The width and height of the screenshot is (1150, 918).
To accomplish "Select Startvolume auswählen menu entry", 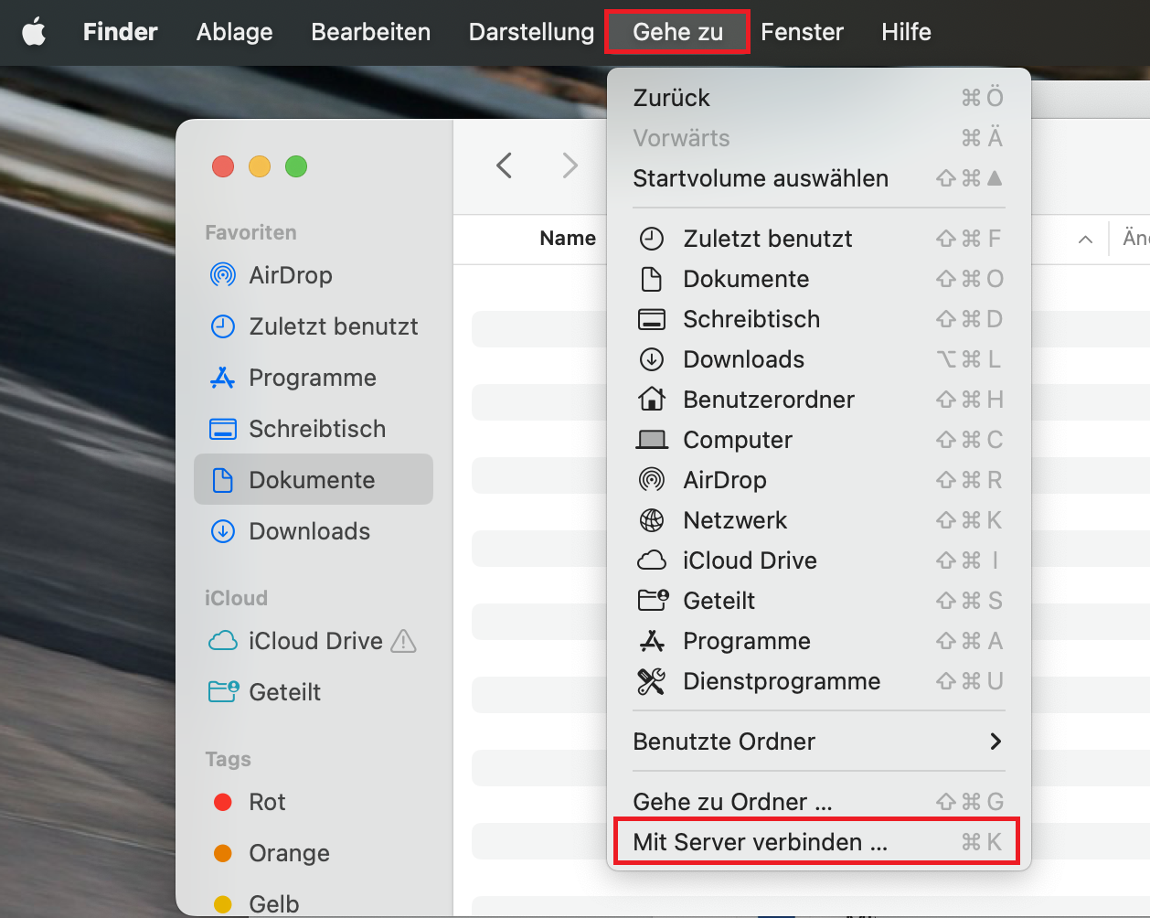I will 819,178.
